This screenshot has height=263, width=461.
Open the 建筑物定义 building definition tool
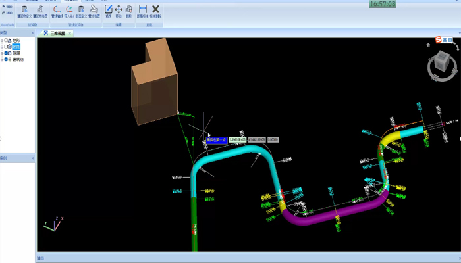tap(25, 11)
